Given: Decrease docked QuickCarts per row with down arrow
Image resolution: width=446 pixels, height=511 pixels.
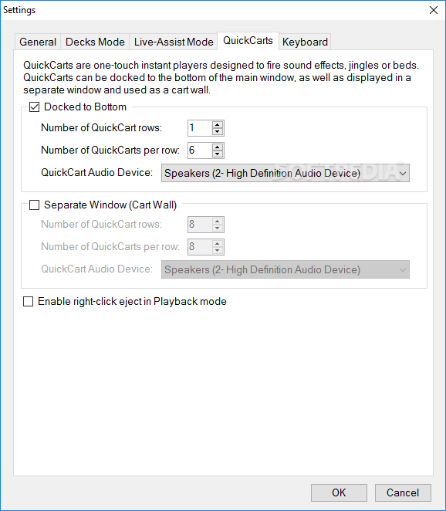Looking at the screenshot, I should pos(218,154).
